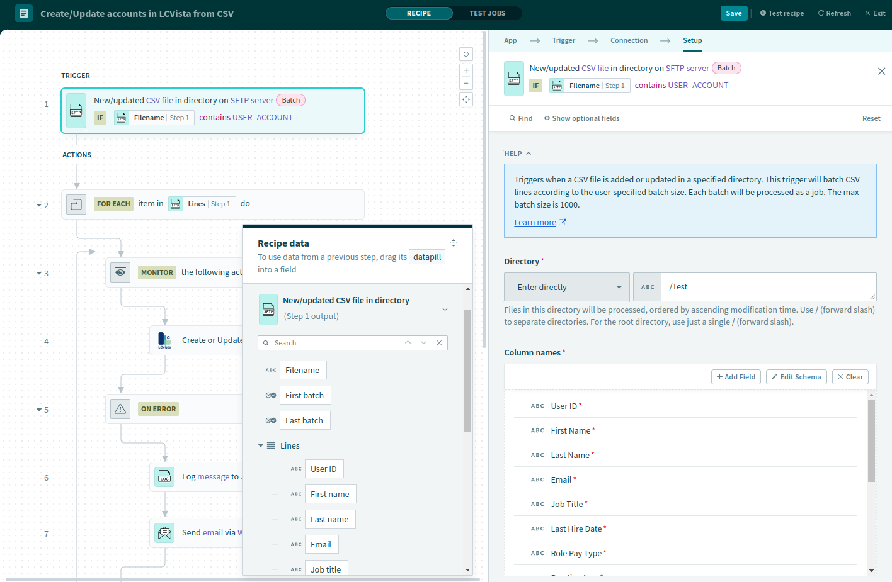892x582 pixels.
Task: Collapse the New/updated CSV file datatree
Action: coord(445,309)
